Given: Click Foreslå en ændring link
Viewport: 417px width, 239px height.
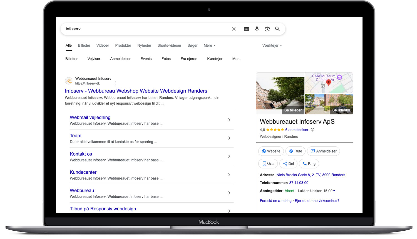Looking at the screenshot, I should tap(275, 201).
